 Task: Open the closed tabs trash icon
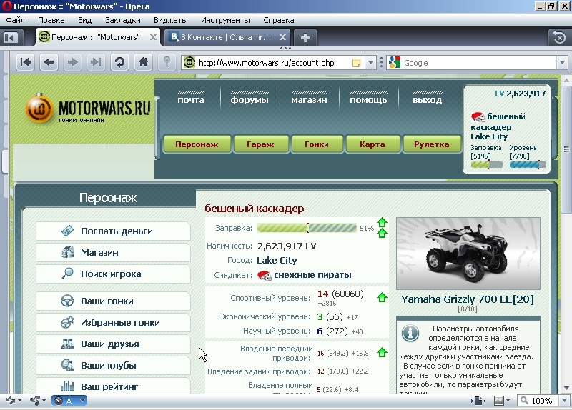(559, 37)
